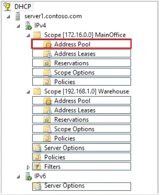
Task: Click the IPv4 Server Options icon
Action: 37,148
